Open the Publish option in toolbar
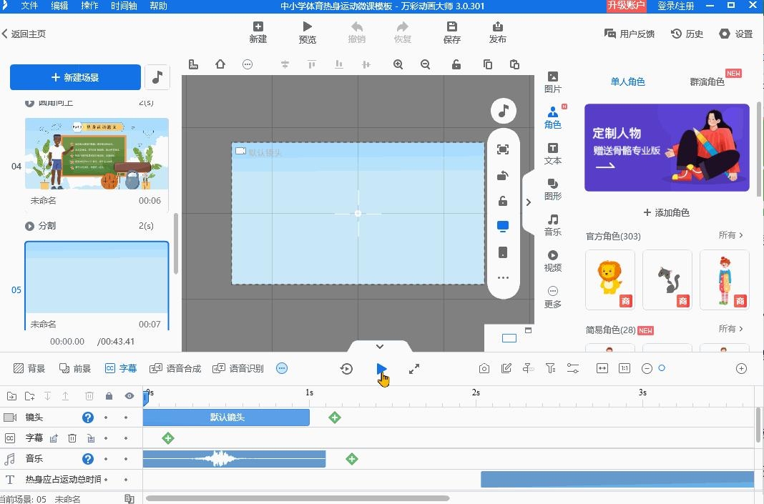 point(498,32)
